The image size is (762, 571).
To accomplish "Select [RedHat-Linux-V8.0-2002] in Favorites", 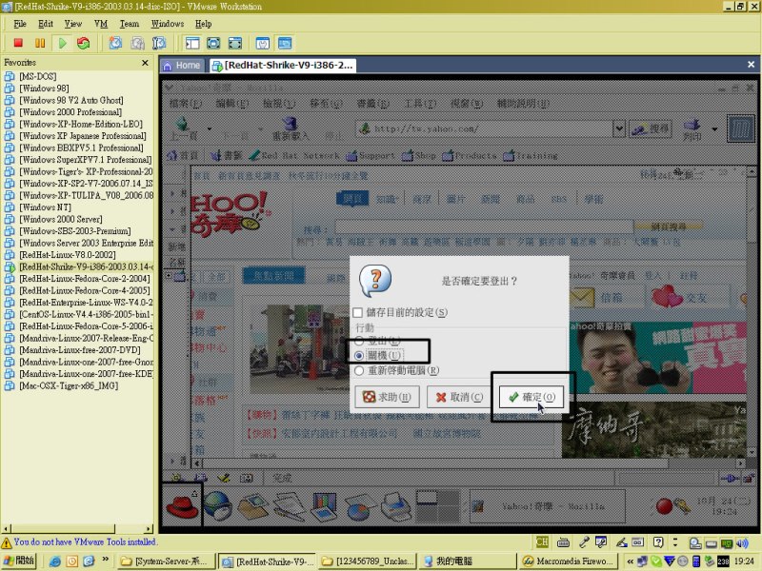I will tap(68, 255).
